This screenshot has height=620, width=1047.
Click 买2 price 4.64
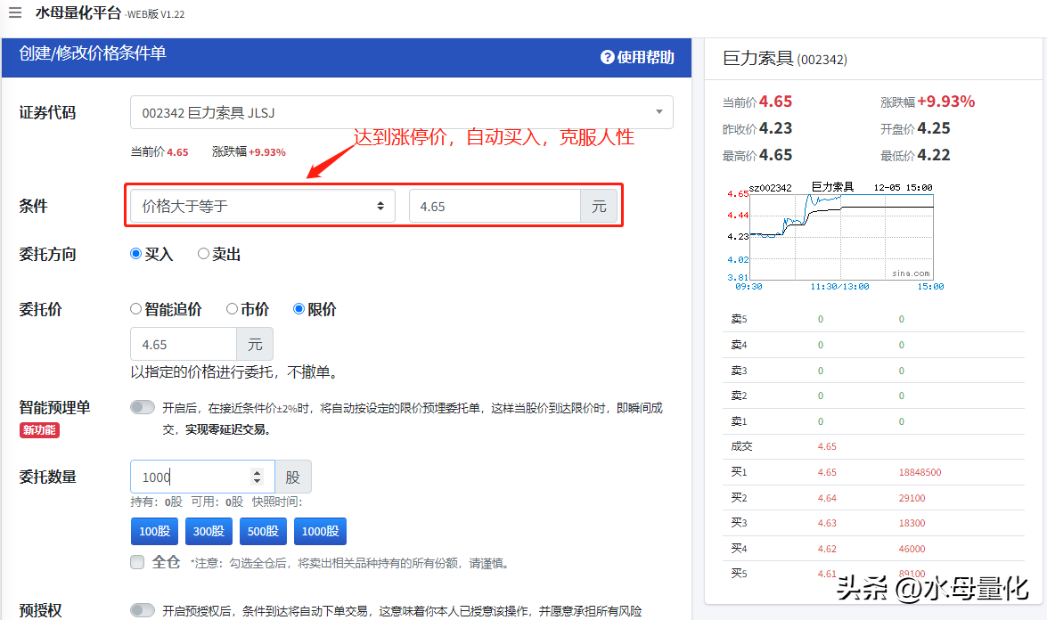point(827,498)
